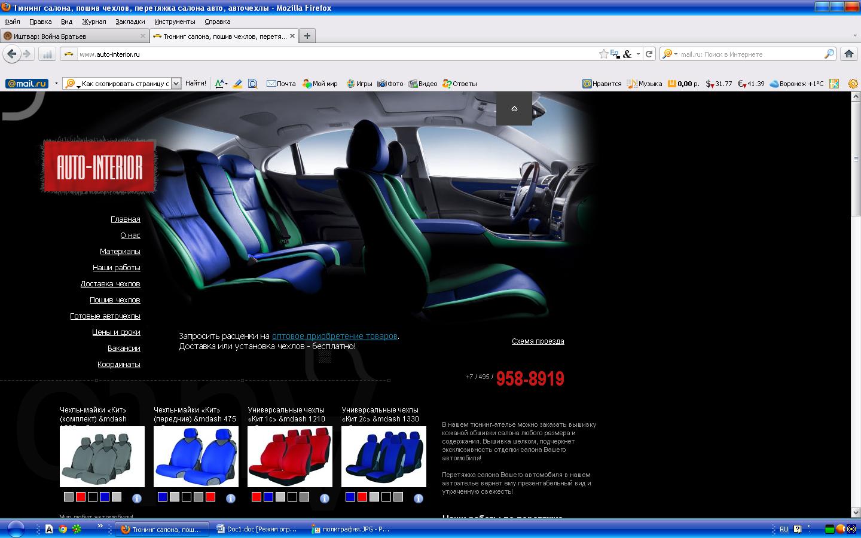This screenshot has height=538, width=861.
Task: Open Фото from the Mail.ru toolbar
Action: (x=390, y=84)
